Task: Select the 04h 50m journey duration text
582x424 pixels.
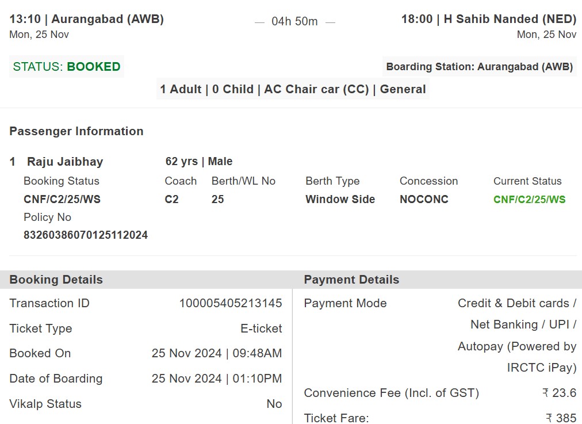Action: pyautogui.click(x=294, y=21)
